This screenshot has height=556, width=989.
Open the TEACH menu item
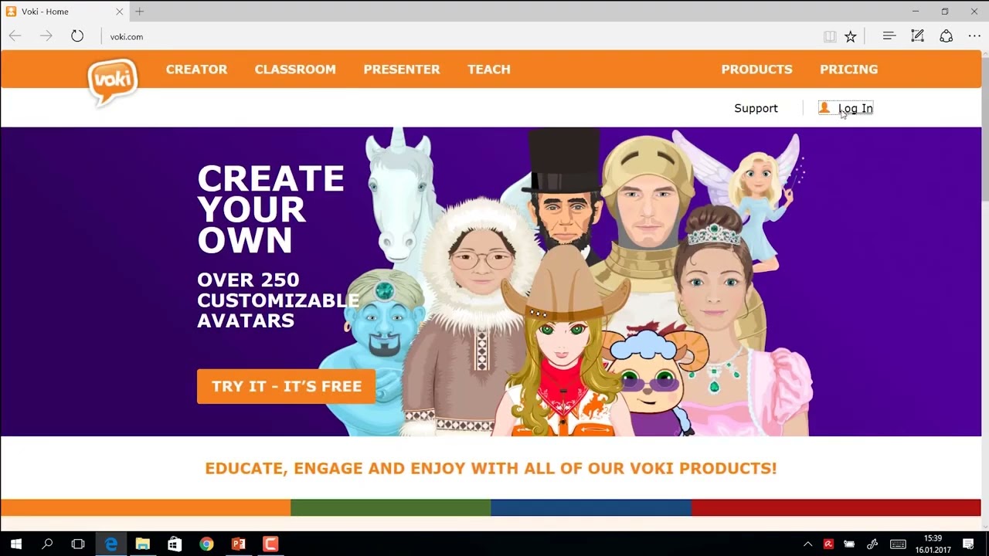489,69
